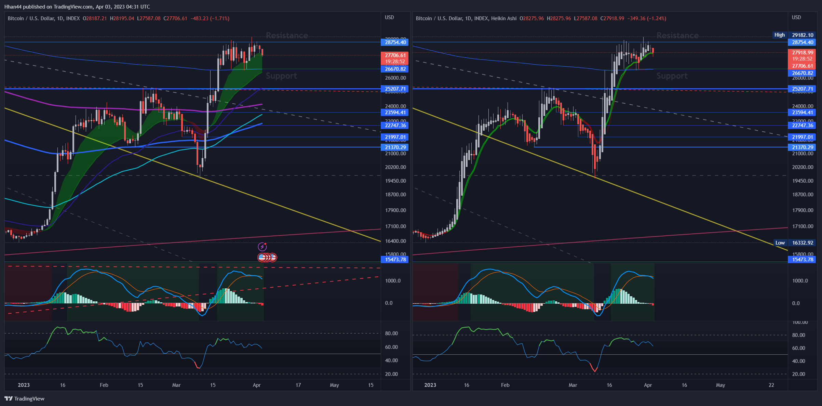Click 'Feb' on left chart time axis
This screenshot has width=822, height=406.
pyautogui.click(x=104, y=385)
